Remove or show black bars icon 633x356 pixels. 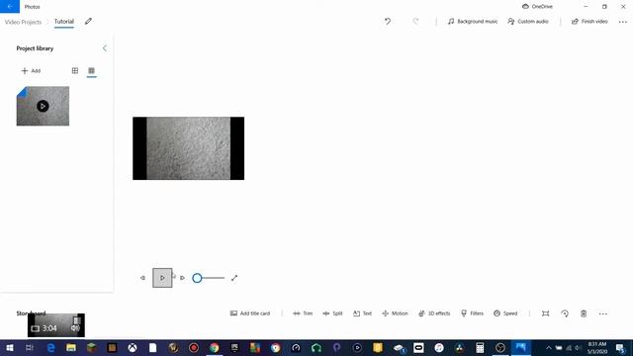pos(545,313)
